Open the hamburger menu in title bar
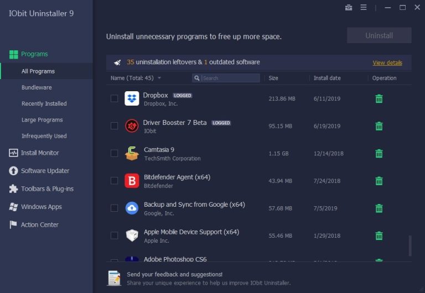 (x=364, y=8)
